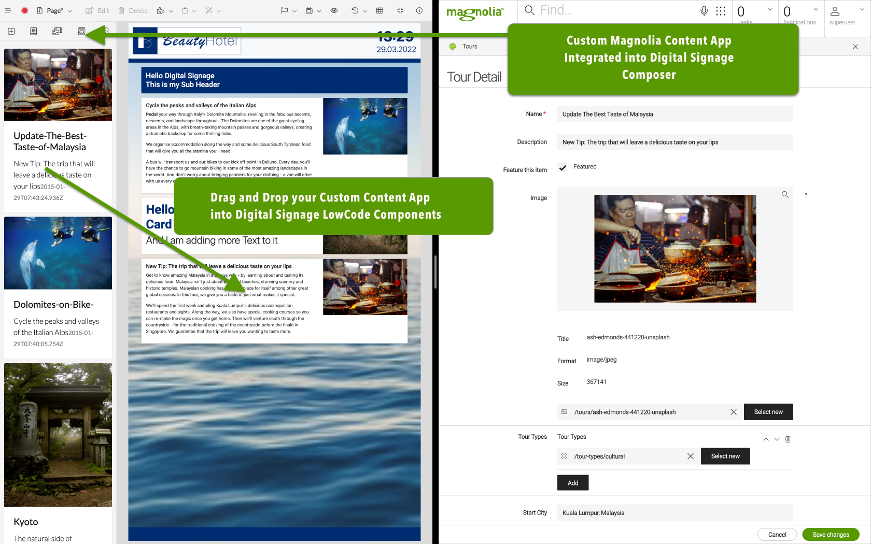Switch to the Tours tab
871x544 pixels.
coord(470,47)
